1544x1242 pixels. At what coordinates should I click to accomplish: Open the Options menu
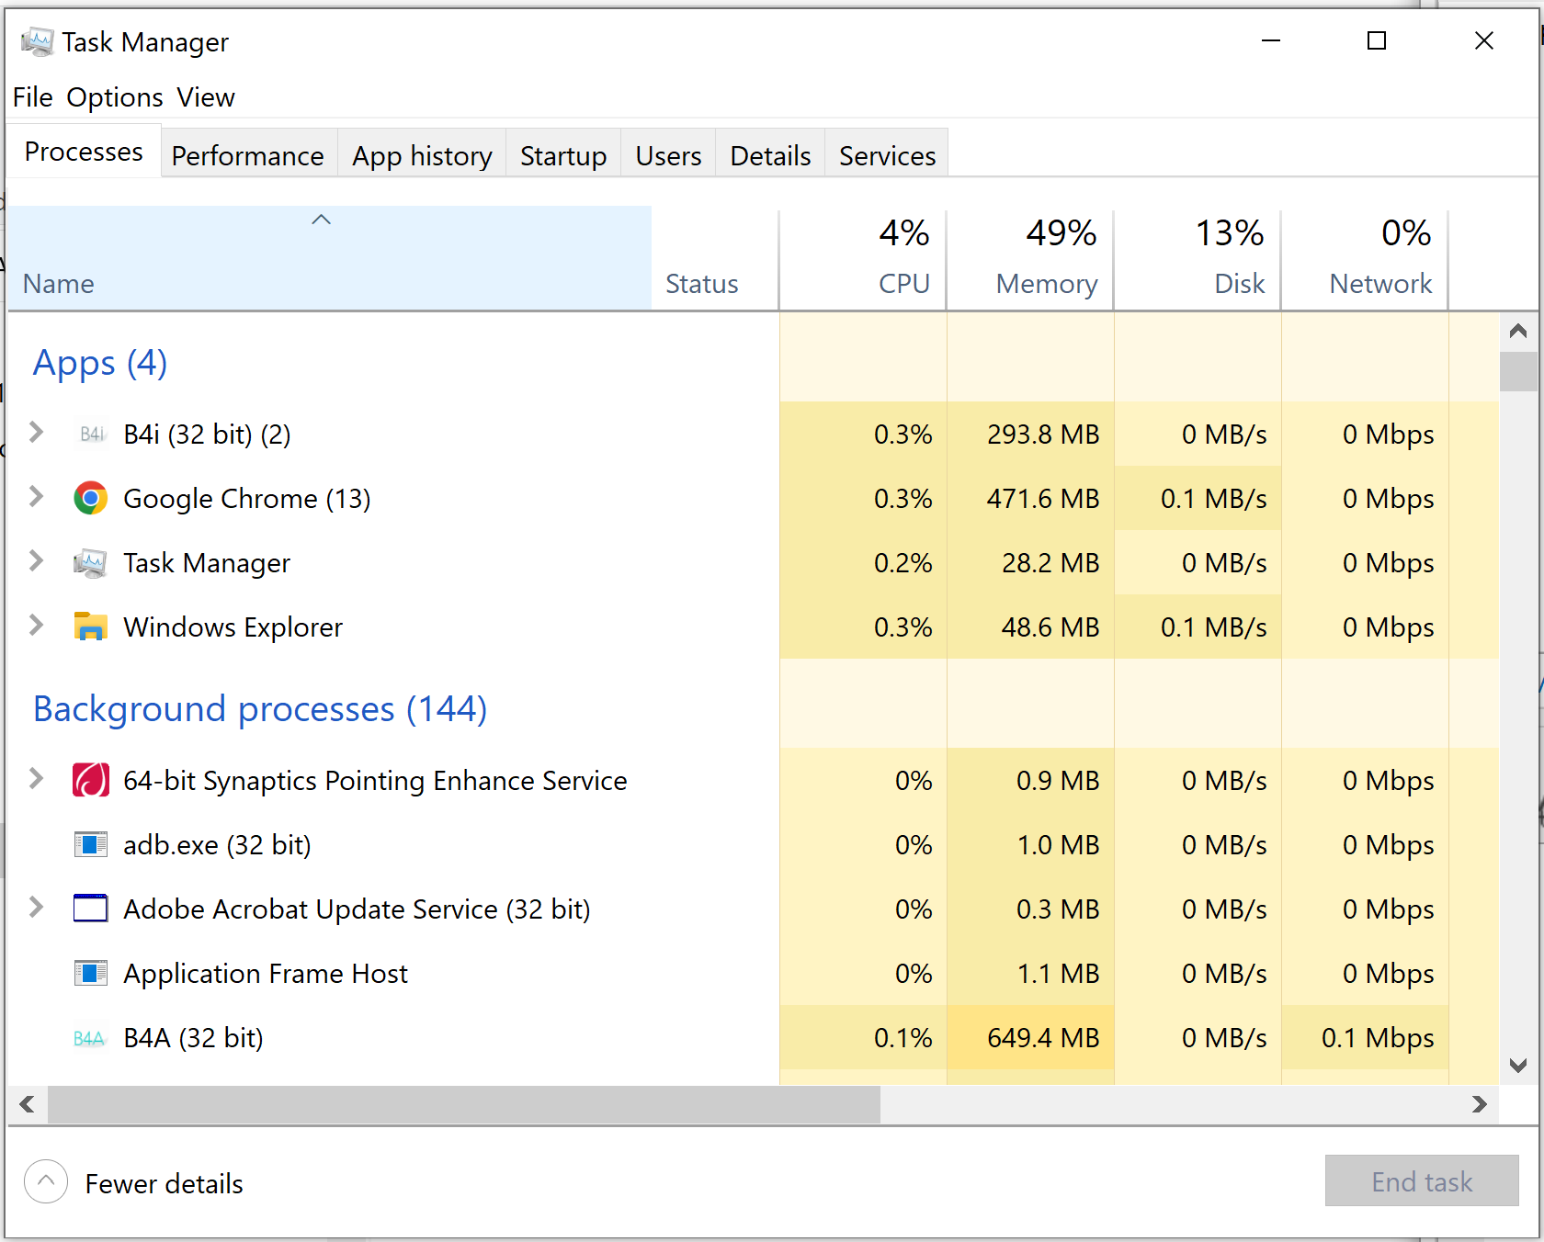point(114,96)
